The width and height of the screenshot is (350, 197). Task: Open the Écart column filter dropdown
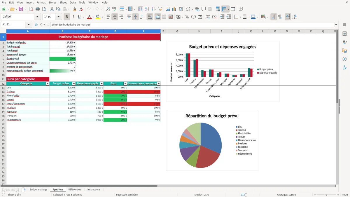(x=125, y=83)
